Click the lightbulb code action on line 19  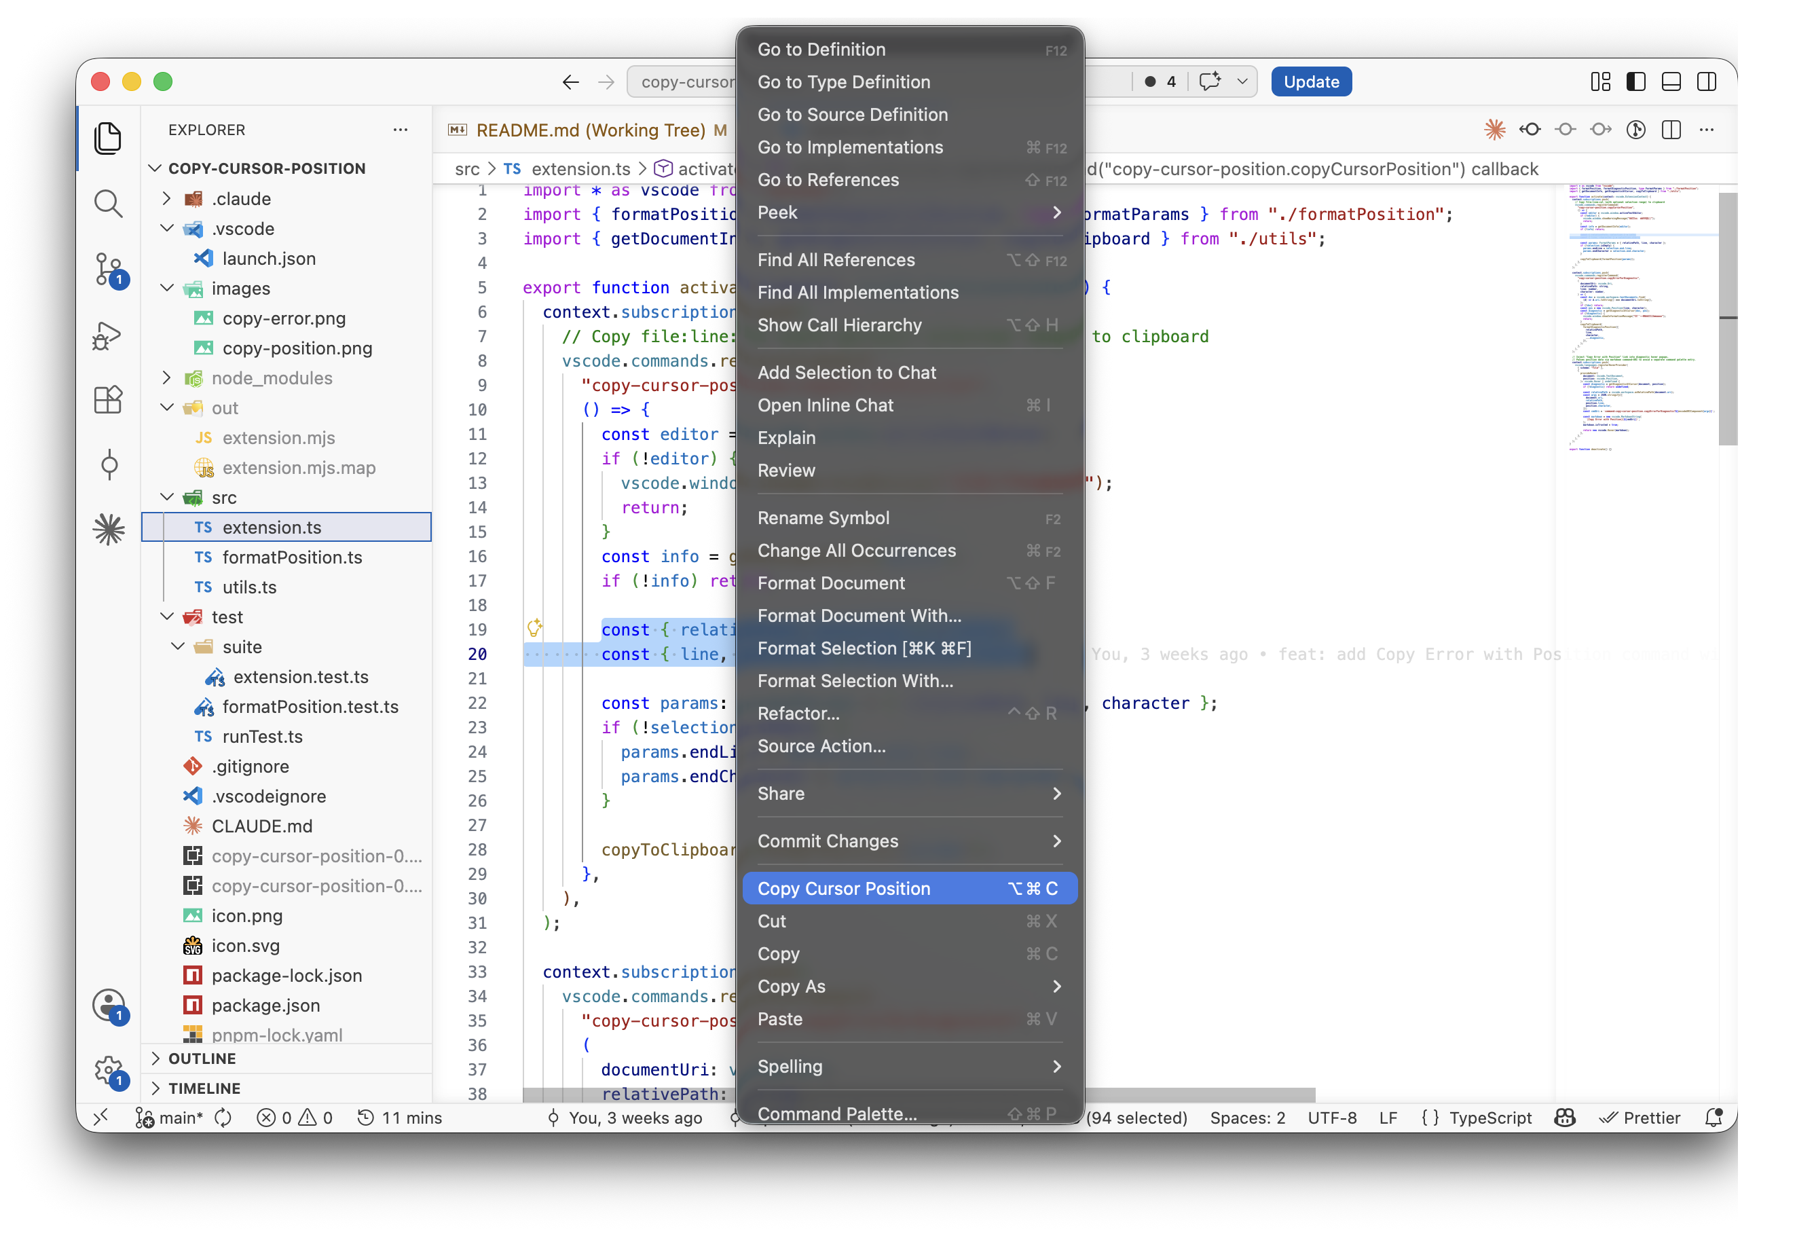pyautogui.click(x=535, y=627)
